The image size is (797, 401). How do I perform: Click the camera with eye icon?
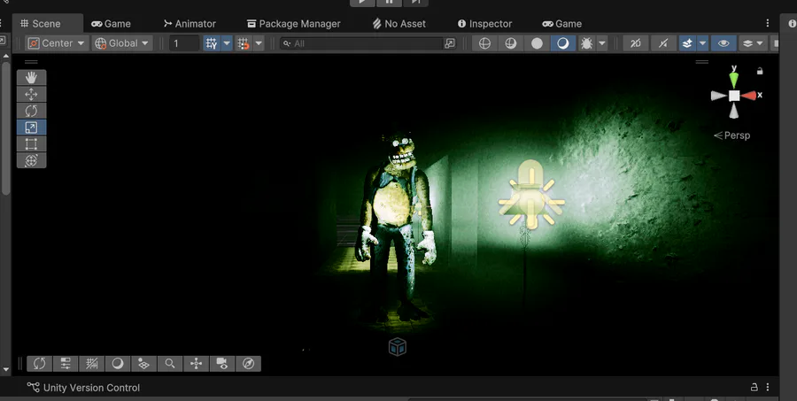pyautogui.click(x=222, y=364)
